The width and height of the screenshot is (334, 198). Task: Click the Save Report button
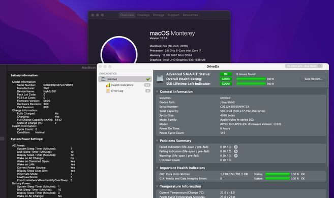pos(313,79)
